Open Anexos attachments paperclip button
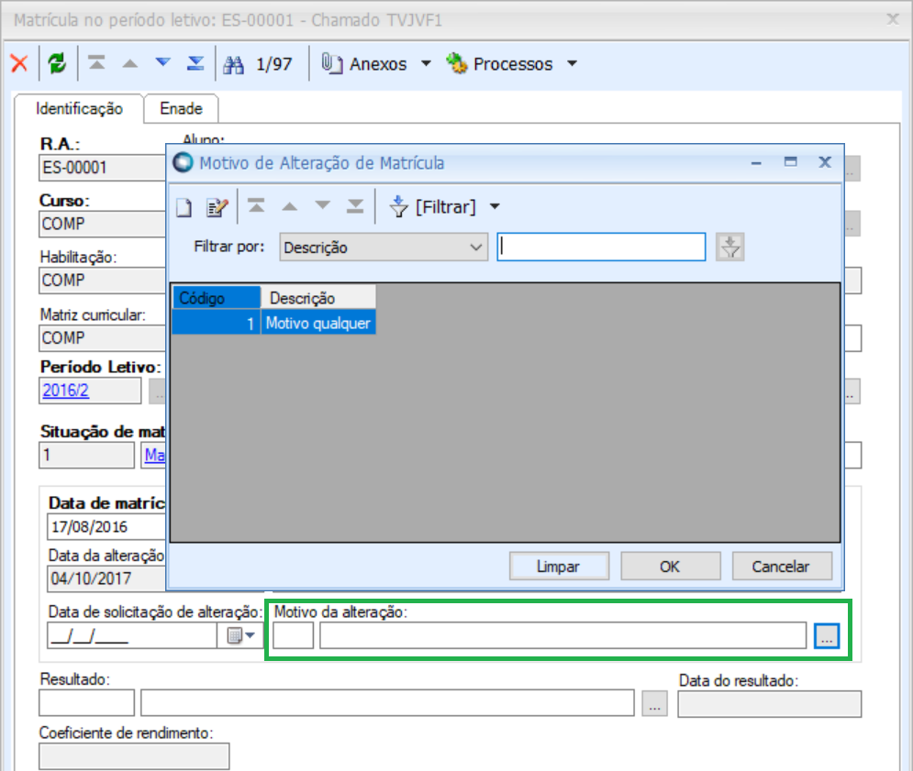The image size is (913, 771). (x=364, y=63)
